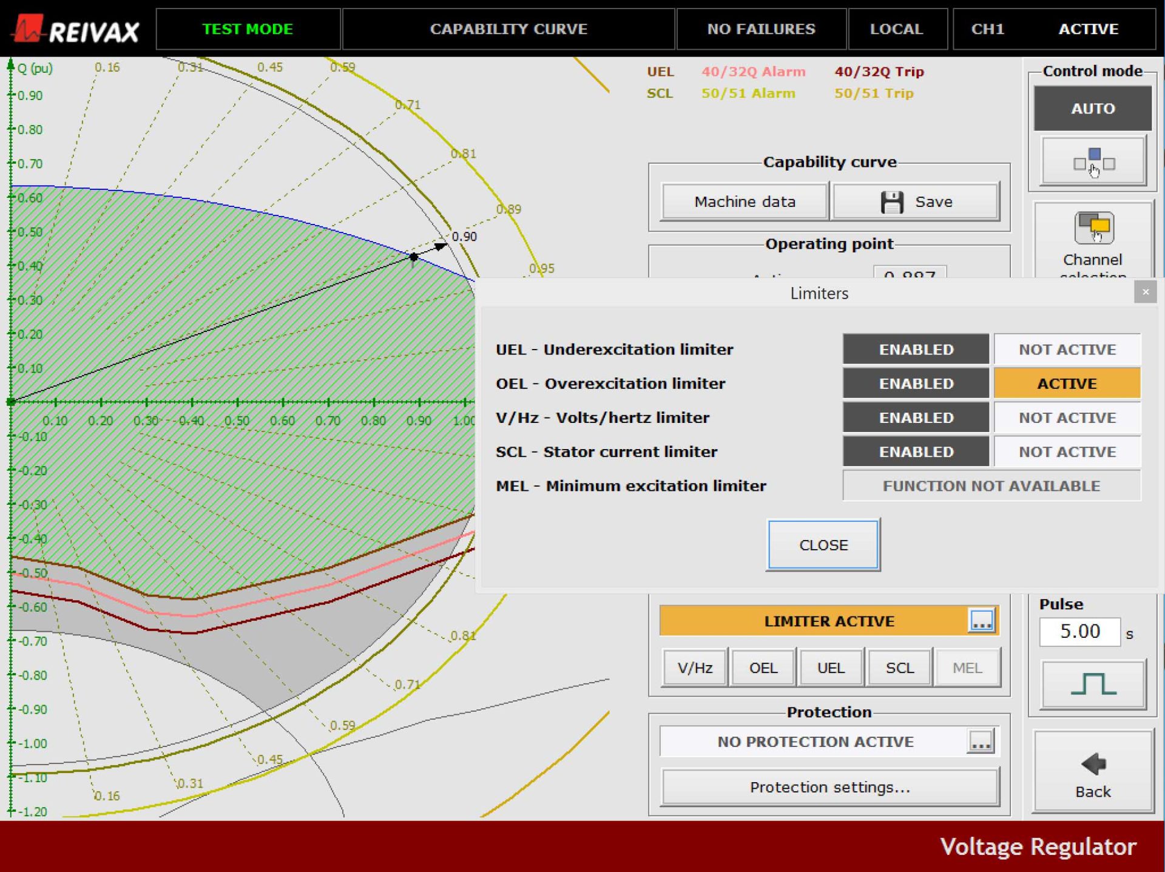Click the control mode switch icon

coord(1093,161)
